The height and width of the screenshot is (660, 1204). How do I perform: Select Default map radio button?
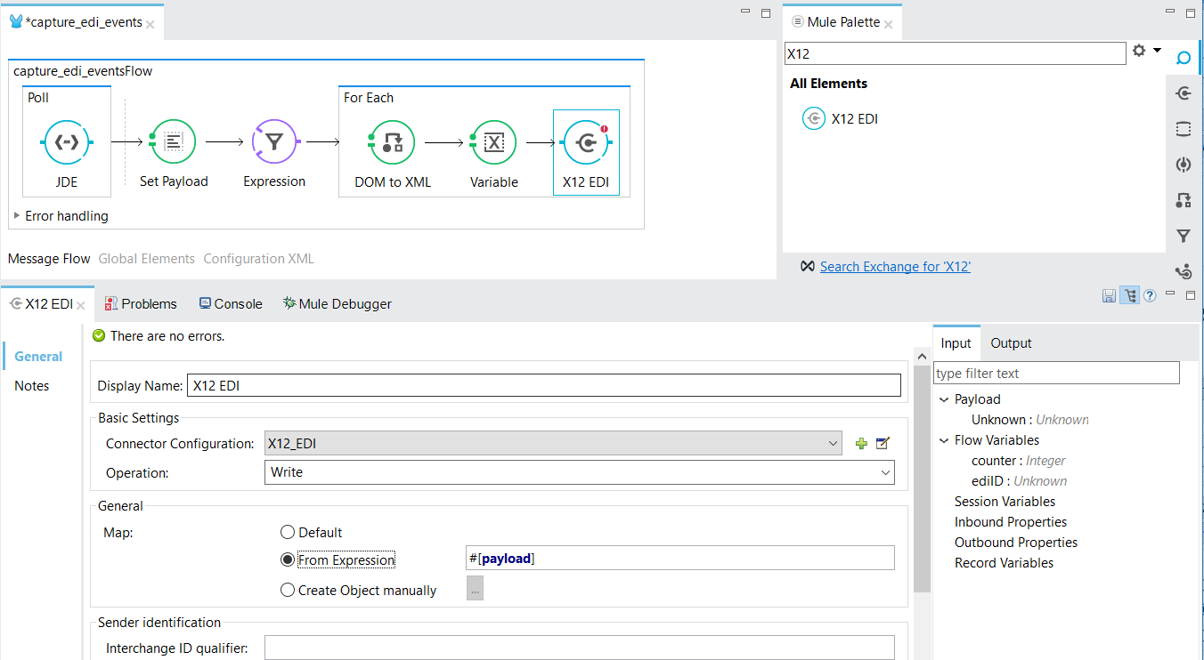tap(287, 532)
